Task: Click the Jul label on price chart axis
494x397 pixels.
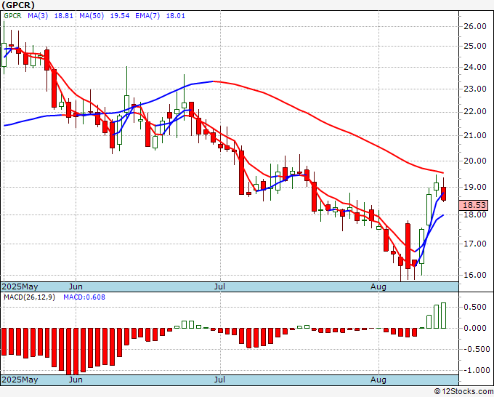Action: (219, 286)
